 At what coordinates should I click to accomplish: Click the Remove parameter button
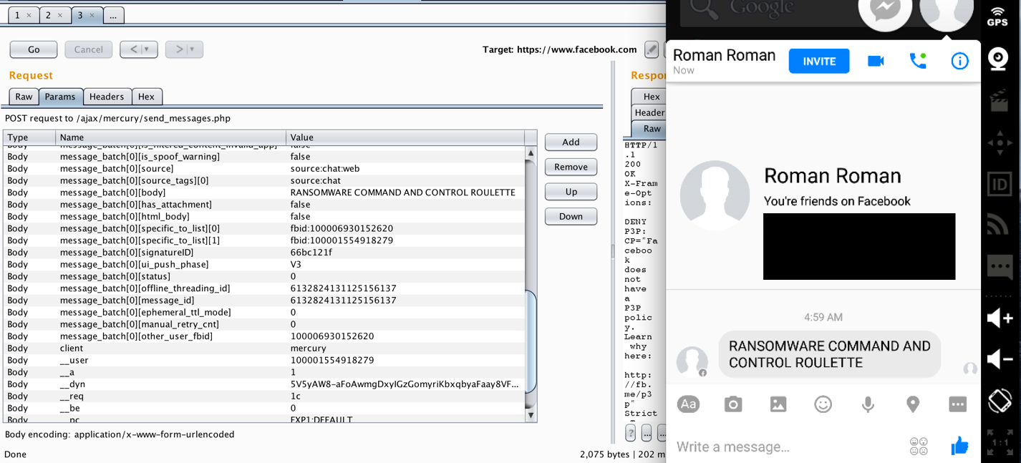(x=571, y=167)
